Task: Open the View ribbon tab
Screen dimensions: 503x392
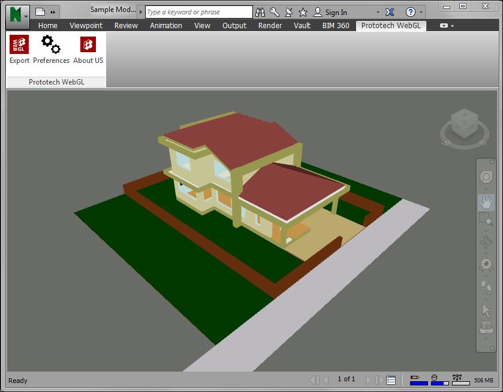Action: point(202,26)
